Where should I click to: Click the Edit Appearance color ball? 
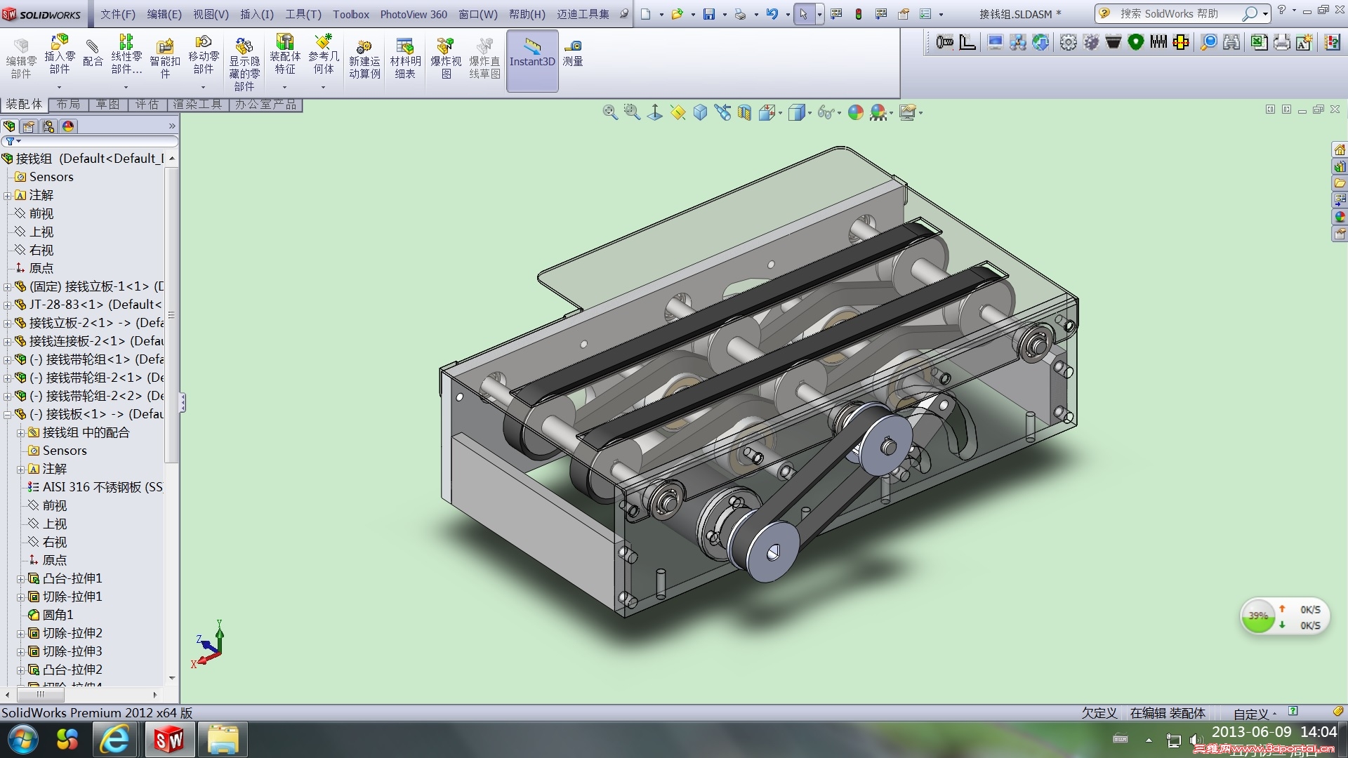pyautogui.click(x=855, y=112)
